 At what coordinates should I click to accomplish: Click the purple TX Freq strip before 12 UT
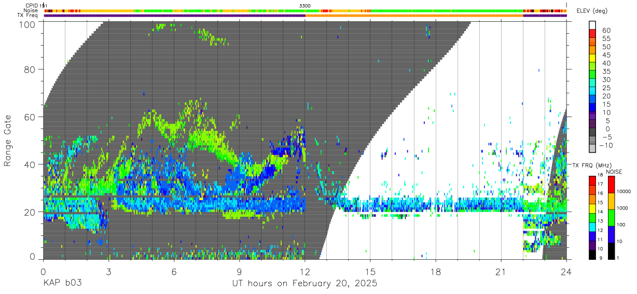[174, 15]
